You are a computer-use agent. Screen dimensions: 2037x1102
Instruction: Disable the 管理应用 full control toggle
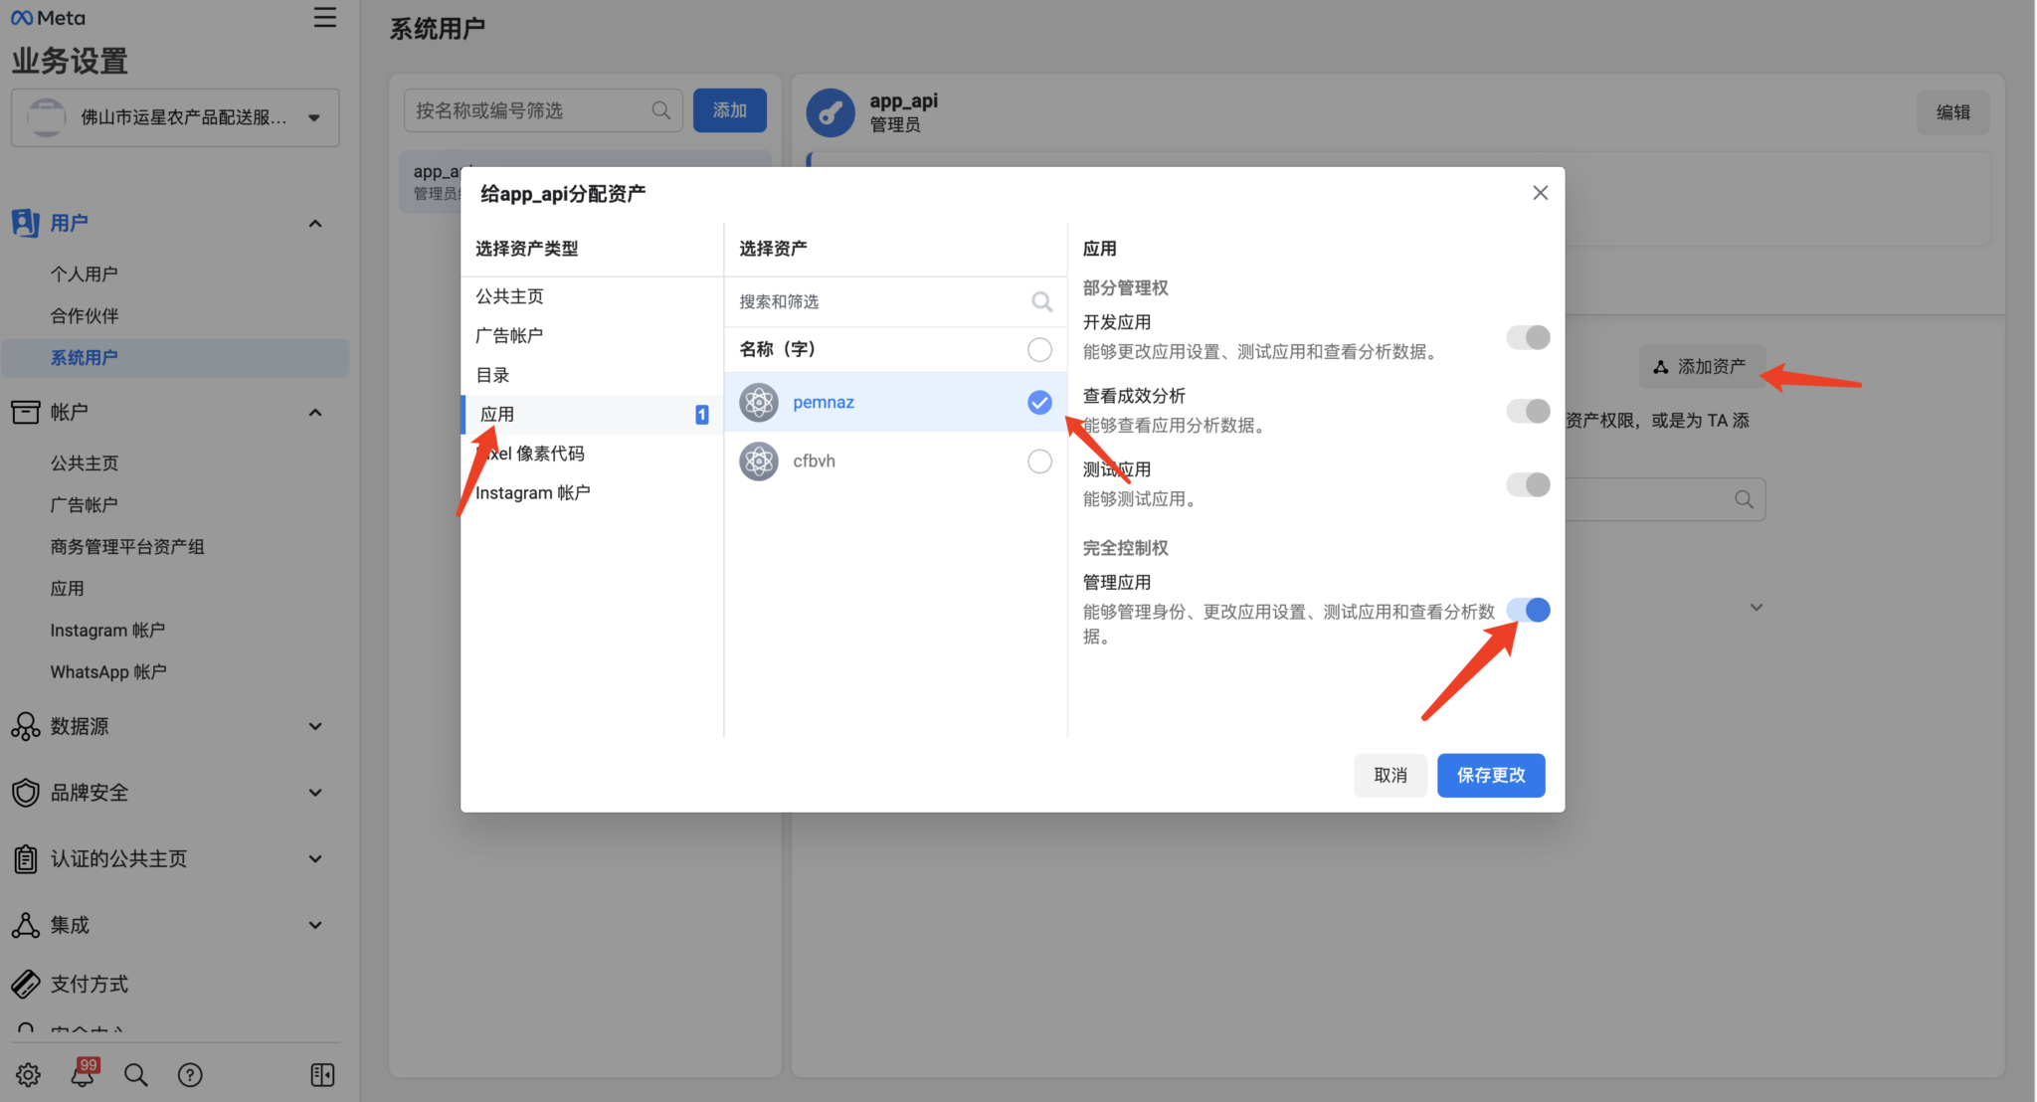1528,610
